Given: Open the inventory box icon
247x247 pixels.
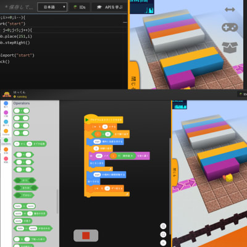Looking at the screenshot, I should click(x=230, y=47).
